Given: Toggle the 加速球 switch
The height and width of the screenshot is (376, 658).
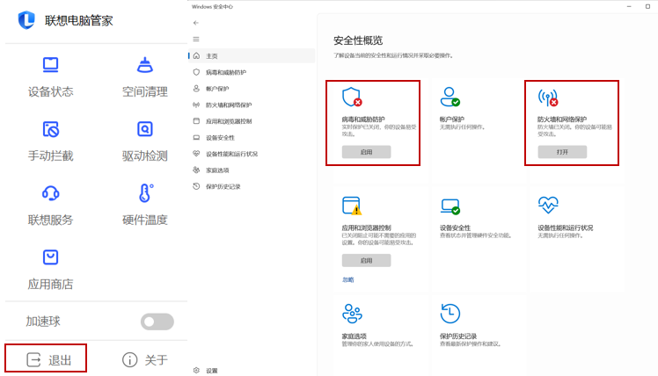Looking at the screenshot, I should point(157,322).
